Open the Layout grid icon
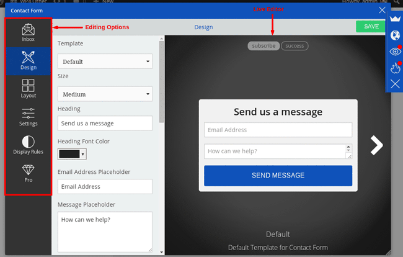403x257 pixels. tap(28, 86)
